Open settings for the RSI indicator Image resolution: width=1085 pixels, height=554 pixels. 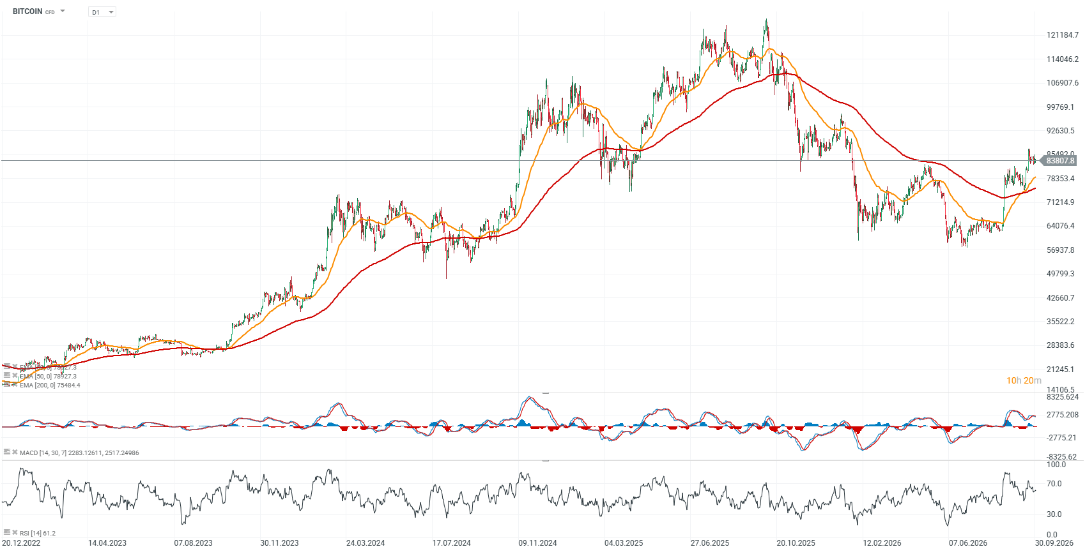6,532
